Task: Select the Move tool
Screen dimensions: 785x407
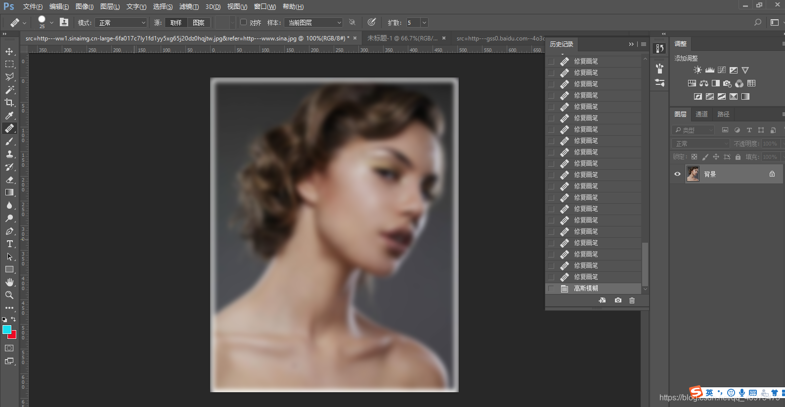Action: tap(9, 51)
